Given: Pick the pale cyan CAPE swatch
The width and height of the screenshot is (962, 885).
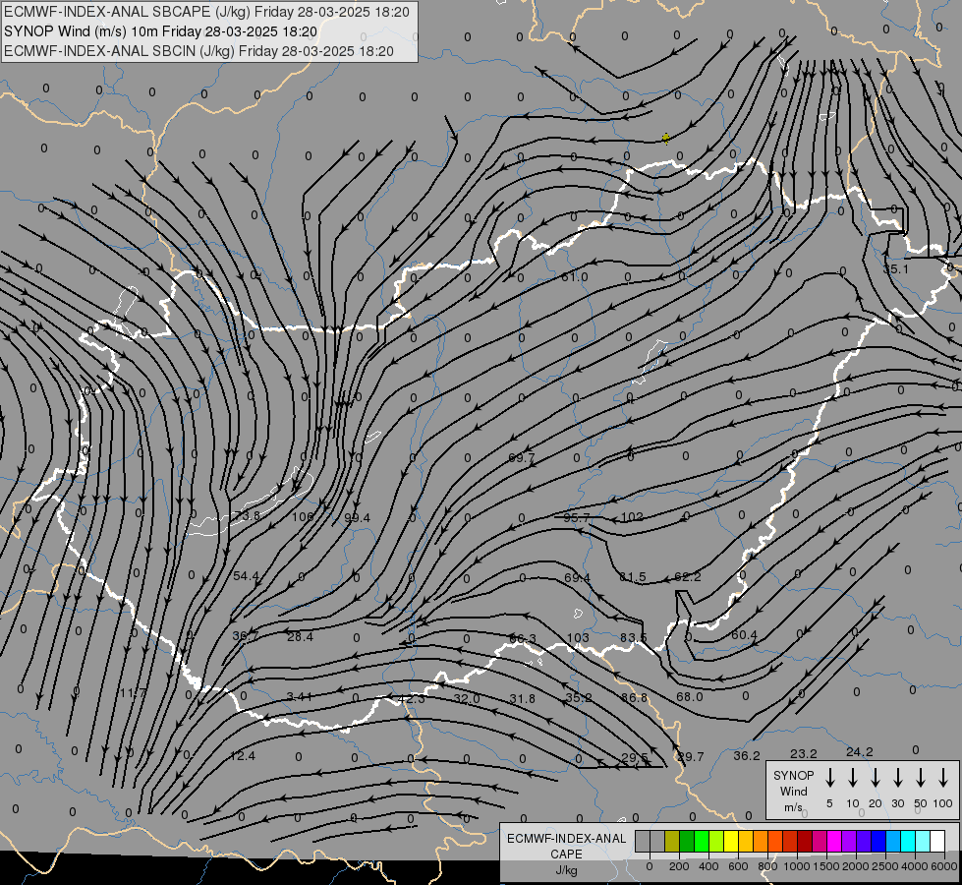Looking at the screenshot, I should click(923, 841).
